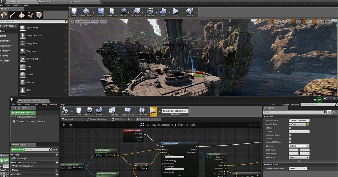
Task: Collapse the Variable section in Details
Action: (x=264, y=117)
